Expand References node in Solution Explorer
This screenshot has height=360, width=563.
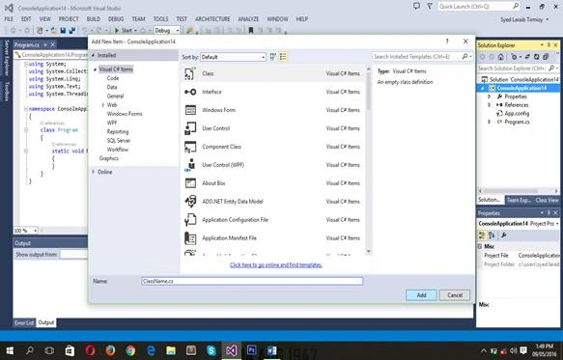click(x=489, y=105)
